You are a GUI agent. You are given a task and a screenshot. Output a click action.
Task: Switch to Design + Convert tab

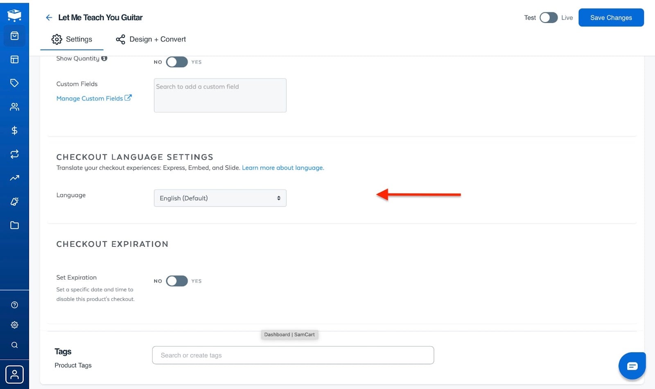tap(151, 39)
